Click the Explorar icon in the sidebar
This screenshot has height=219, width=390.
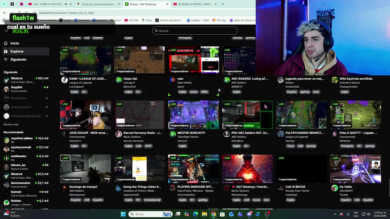coord(6,51)
